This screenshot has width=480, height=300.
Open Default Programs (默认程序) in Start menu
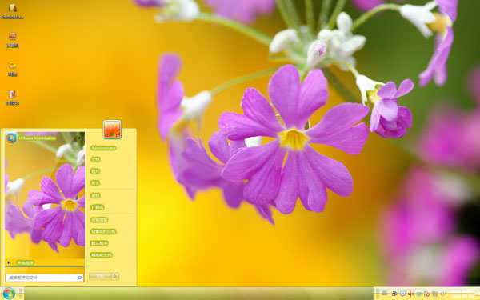99,243
